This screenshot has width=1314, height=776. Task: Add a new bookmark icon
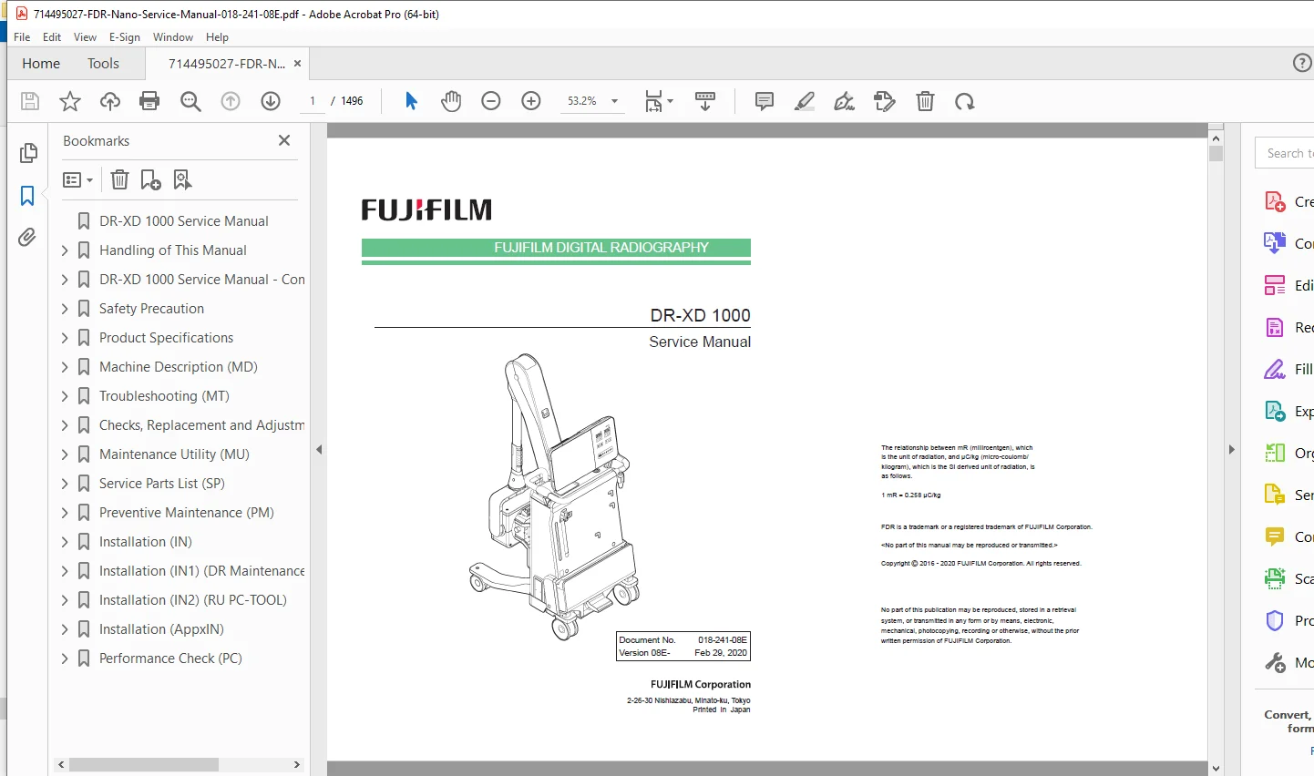pos(150,179)
